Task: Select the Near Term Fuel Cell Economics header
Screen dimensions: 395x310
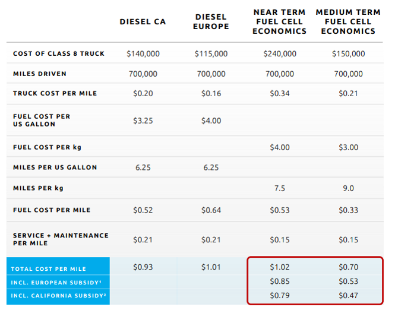Action: click(x=279, y=22)
